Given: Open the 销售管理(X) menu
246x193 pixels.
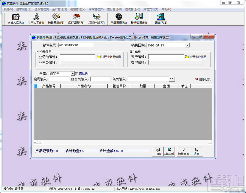Looking at the screenshot, I should [77, 9].
